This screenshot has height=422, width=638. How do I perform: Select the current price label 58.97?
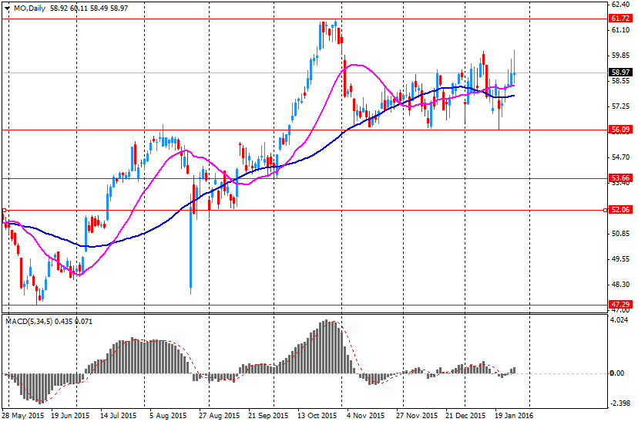point(620,72)
